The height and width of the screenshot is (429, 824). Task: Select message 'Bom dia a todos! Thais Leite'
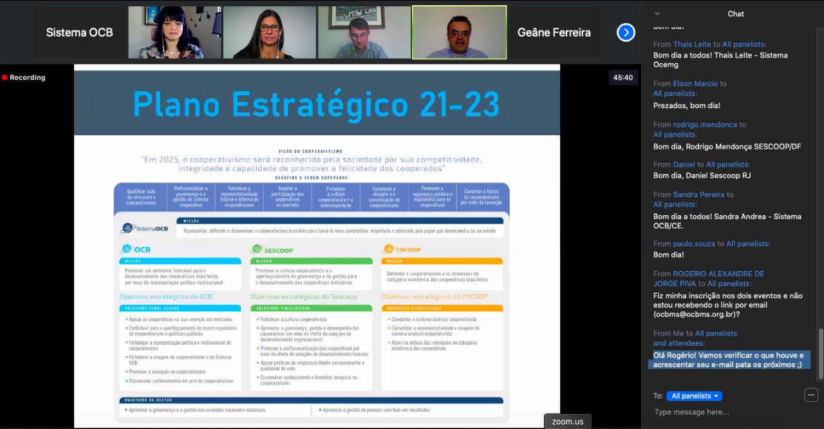[720, 60]
